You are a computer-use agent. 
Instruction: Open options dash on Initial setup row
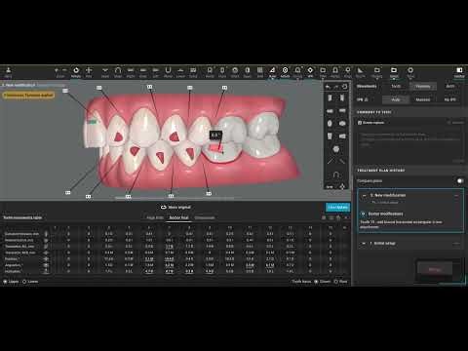(x=456, y=244)
